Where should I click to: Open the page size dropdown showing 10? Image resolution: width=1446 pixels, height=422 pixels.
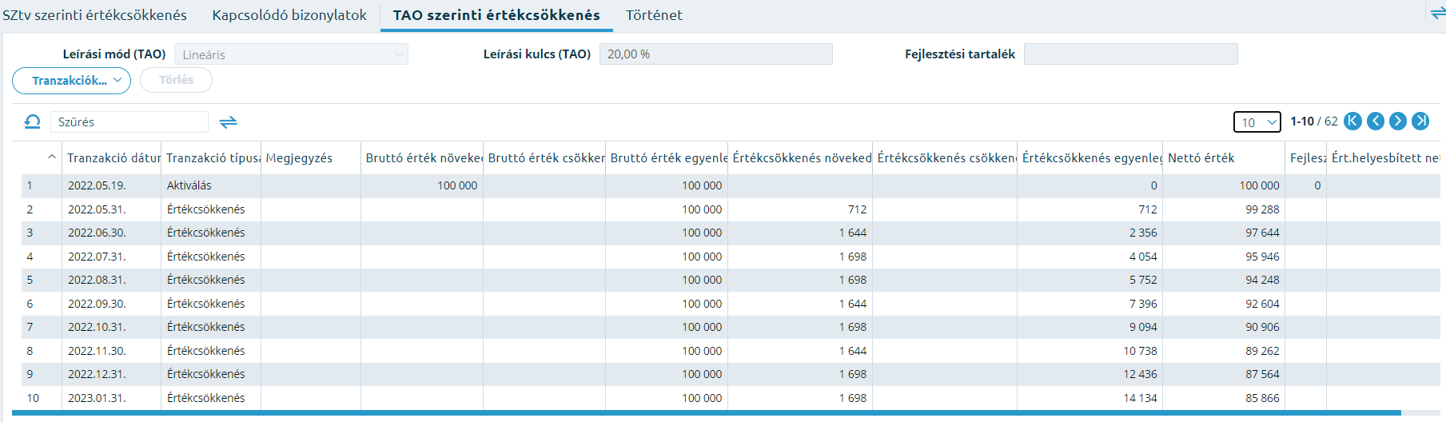pyautogui.click(x=1257, y=122)
